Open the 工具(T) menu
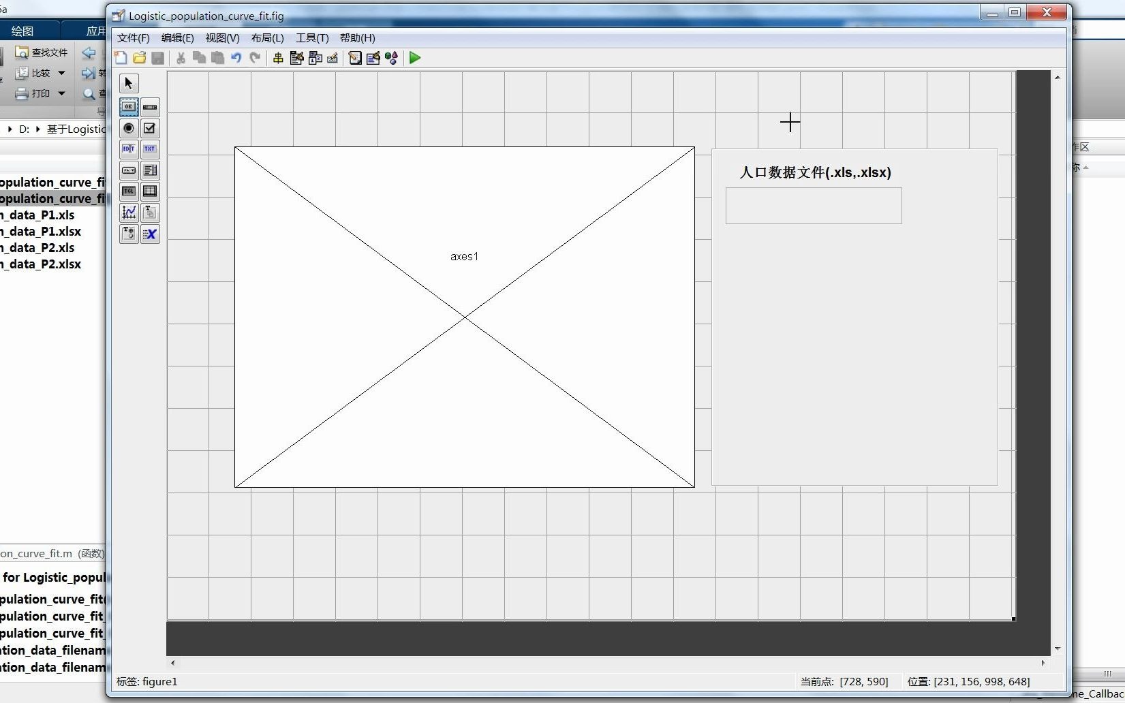This screenshot has width=1125, height=703. (x=311, y=38)
